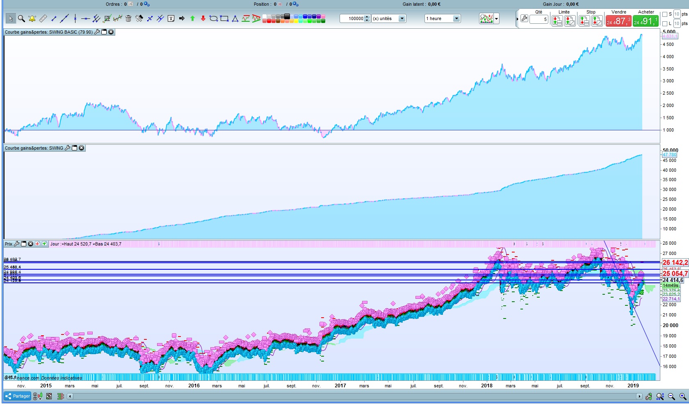689x414 pixels.
Task: Select the triangle drawing tool
Action: [x=235, y=18]
